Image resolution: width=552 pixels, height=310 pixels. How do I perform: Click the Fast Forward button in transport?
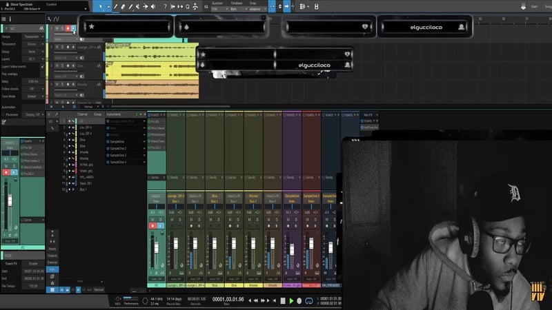pos(263,301)
